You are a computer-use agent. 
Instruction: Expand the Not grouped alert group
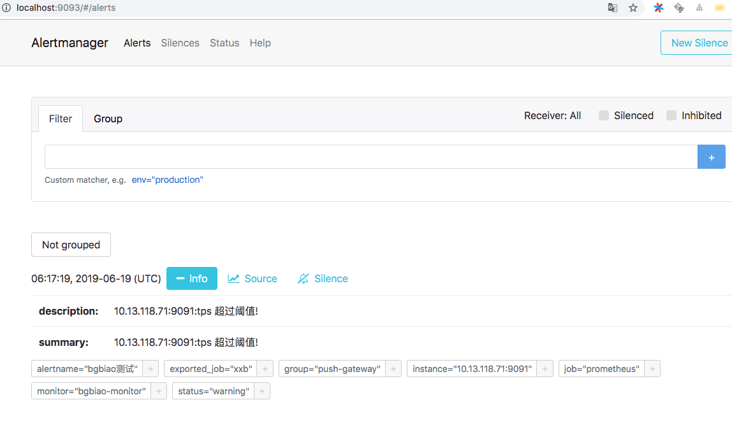71,245
